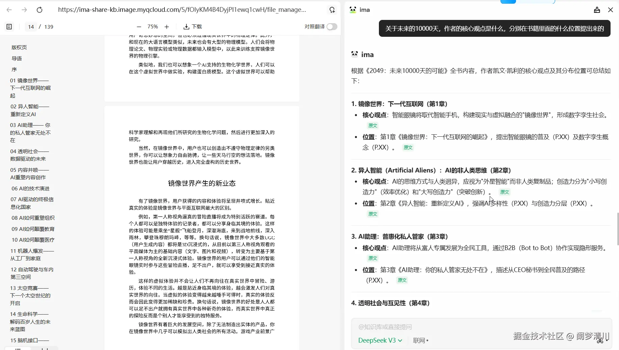
Task: Open 版权页 in the table of contents
Action: (19, 47)
